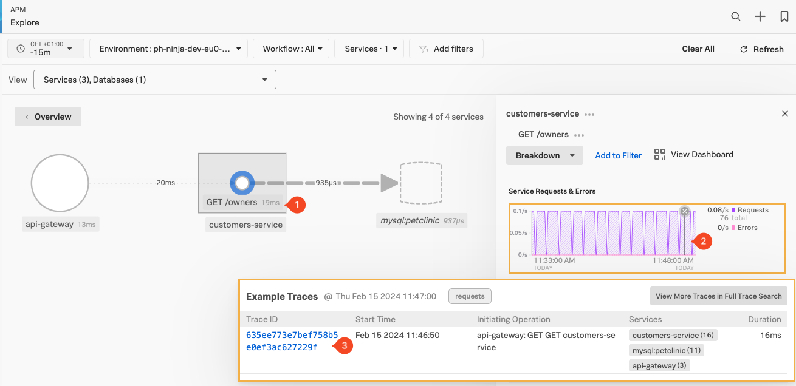The width and height of the screenshot is (796, 386).
Task: Open the -15m time range dropdown
Action: [45, 49]
